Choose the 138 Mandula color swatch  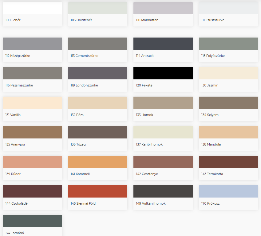click(228, 132)
